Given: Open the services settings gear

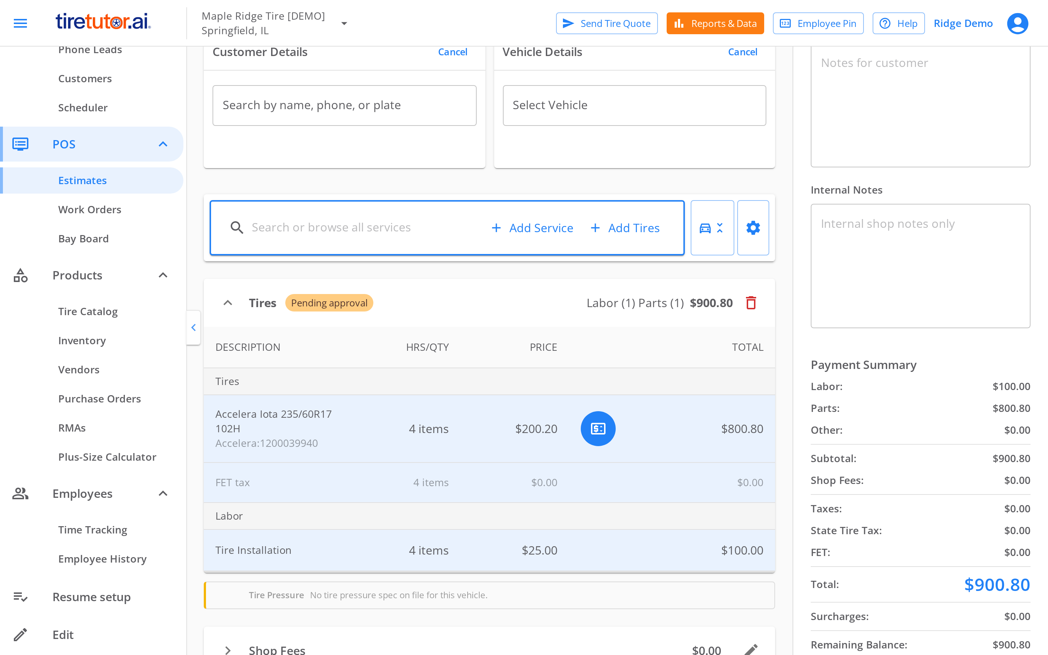Looking at the screenshot, I should [x=753, y=228].
